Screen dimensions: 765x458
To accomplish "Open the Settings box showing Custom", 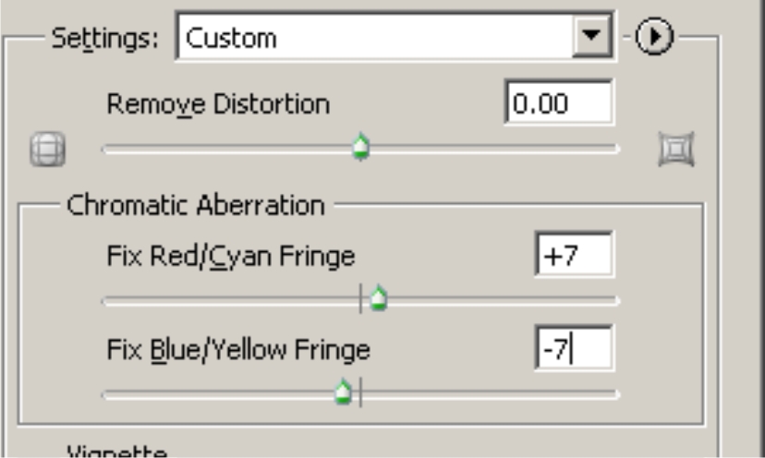I will (379, 38).
